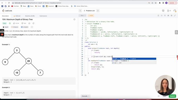Show more company tags ellipsis

tap(32, 27)
